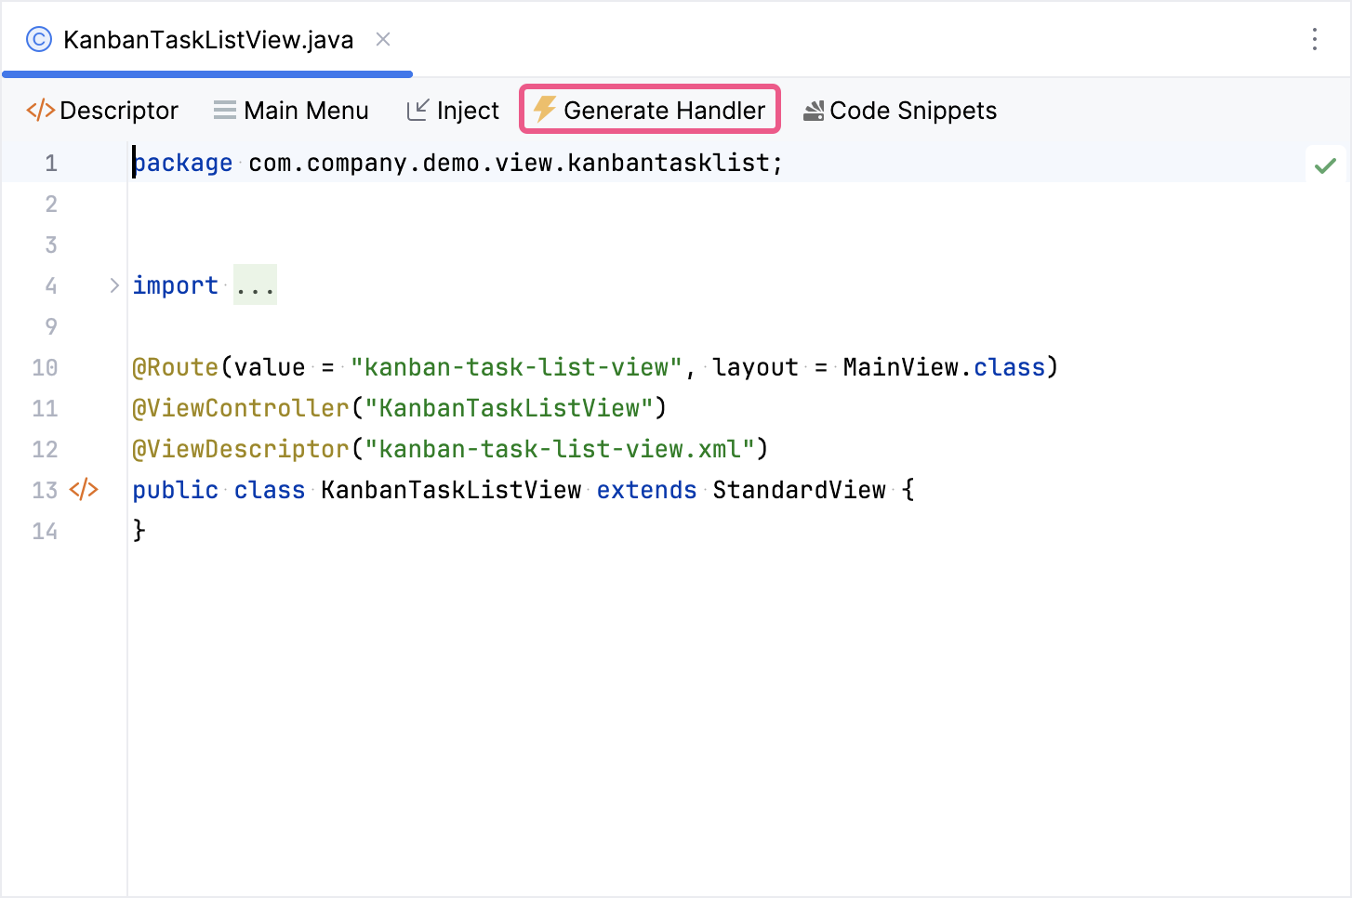
Task: Click the Inject arrow icon
Action: tap(418, 110)
